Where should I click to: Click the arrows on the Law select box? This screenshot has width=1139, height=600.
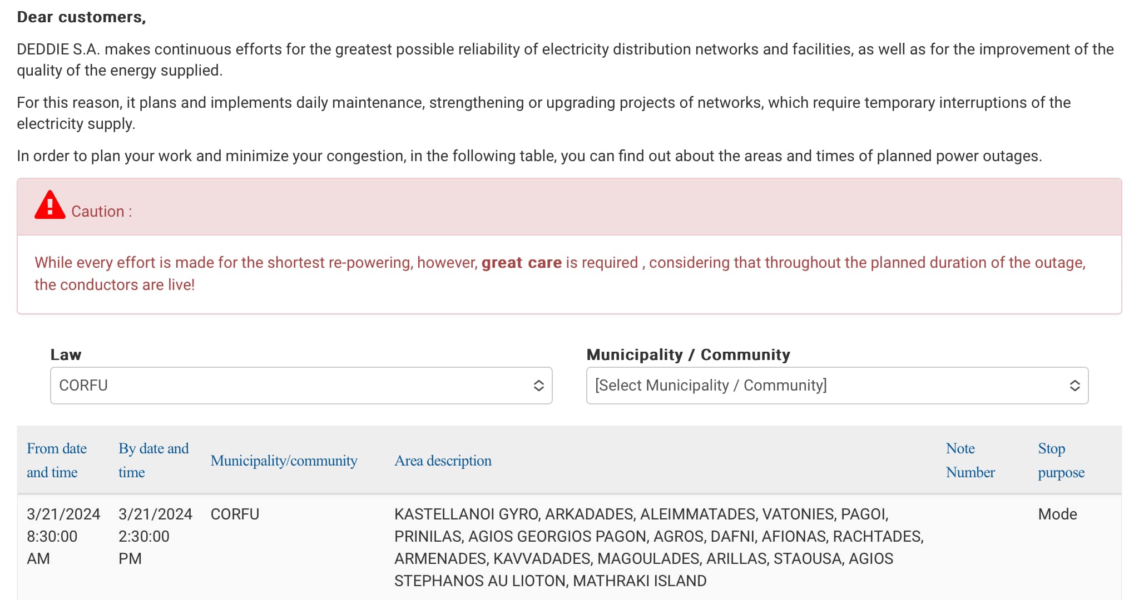click(538, 386)
